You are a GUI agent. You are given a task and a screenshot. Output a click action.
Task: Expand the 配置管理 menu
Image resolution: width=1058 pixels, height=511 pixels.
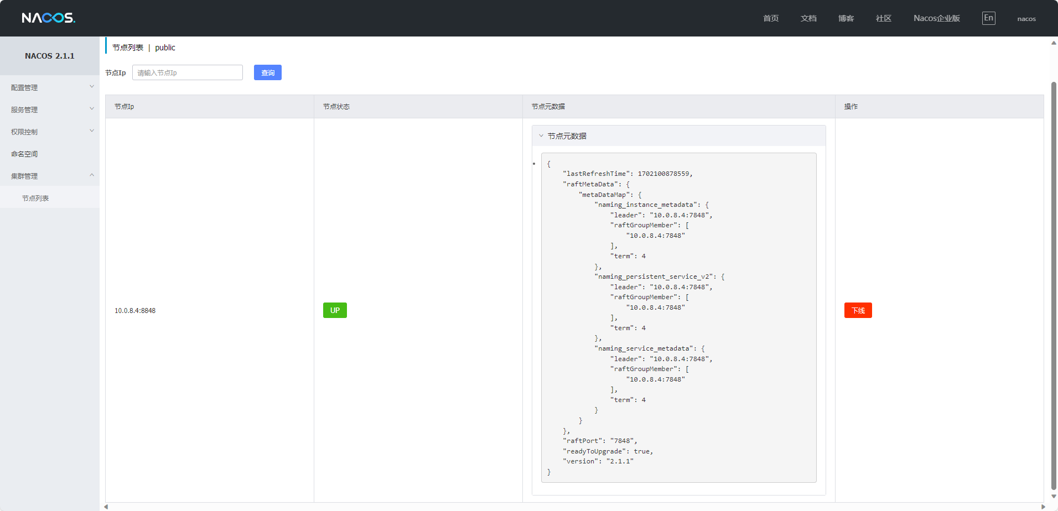tap(50, 87)
